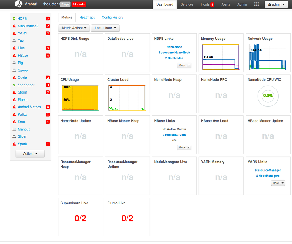Open the grid views icon in navbar
Screen dimensions: 292x244
point(256,4)
